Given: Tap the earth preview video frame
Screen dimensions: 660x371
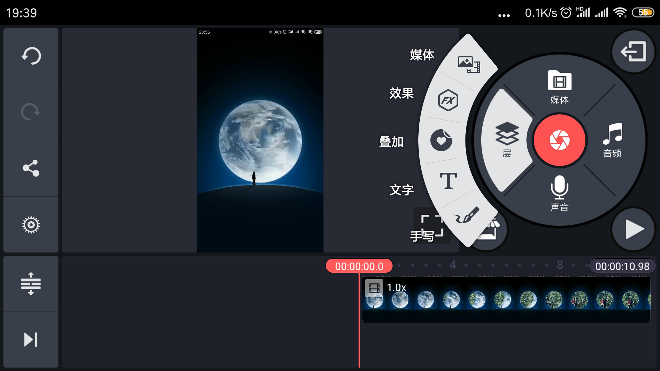Looking at the screenshot, I should (260, 140).
